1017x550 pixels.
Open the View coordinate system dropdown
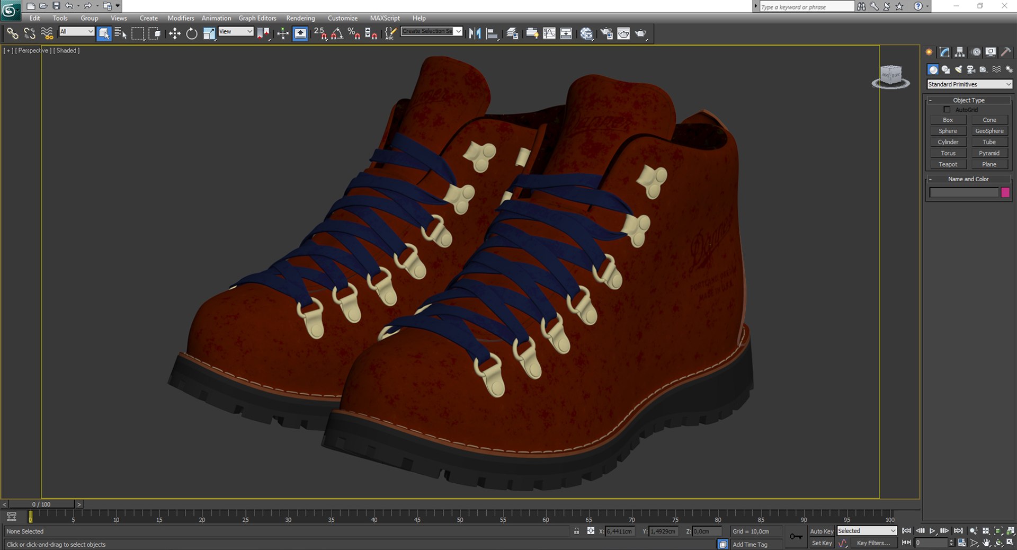tap(236, 32)
